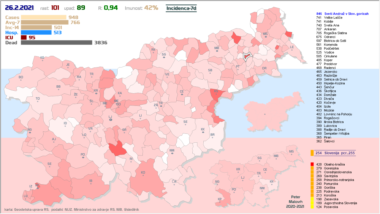Click the KO city marker on the map

[x=143, y=175]
